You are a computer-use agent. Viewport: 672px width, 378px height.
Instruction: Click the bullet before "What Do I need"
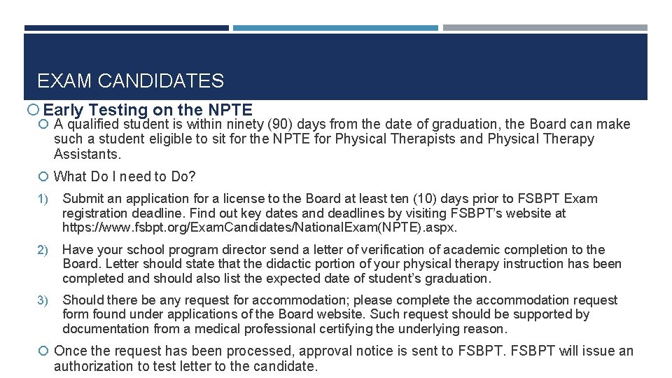tap(44, 176)
